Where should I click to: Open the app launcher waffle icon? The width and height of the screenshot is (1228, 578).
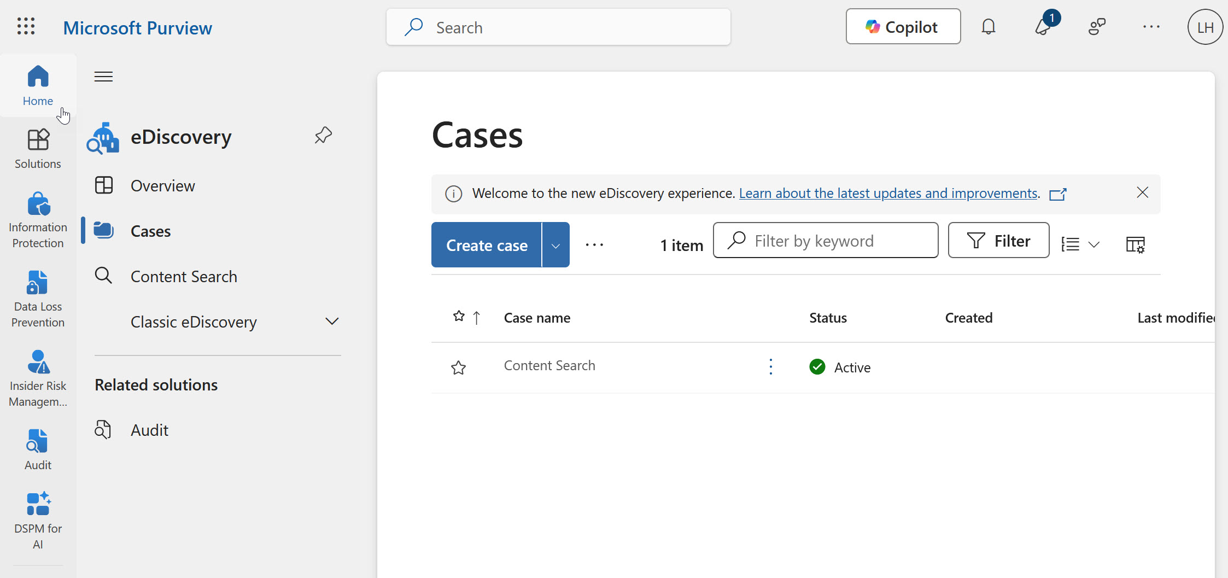[26, 26]
